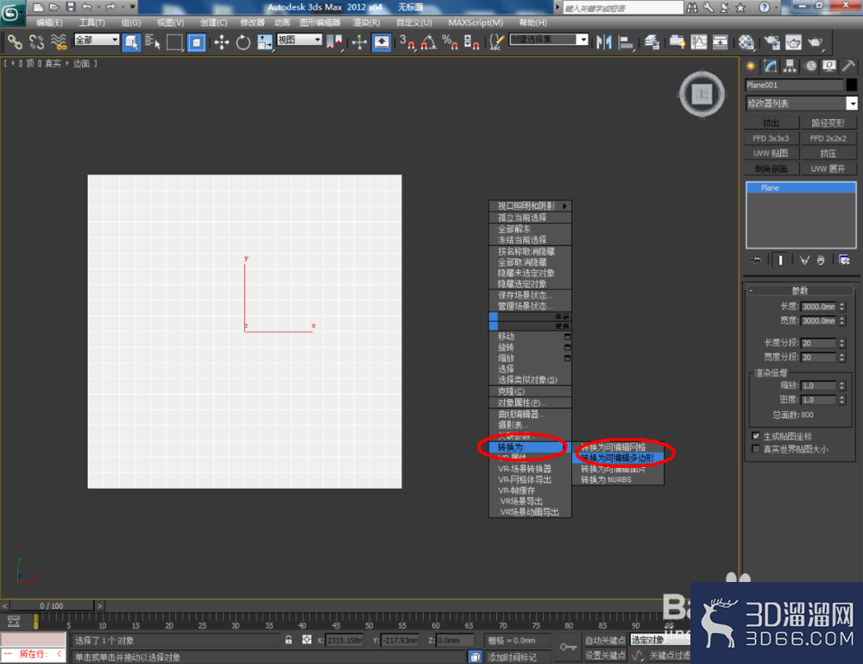Select Plane in the modifier stack

(801, 187)
